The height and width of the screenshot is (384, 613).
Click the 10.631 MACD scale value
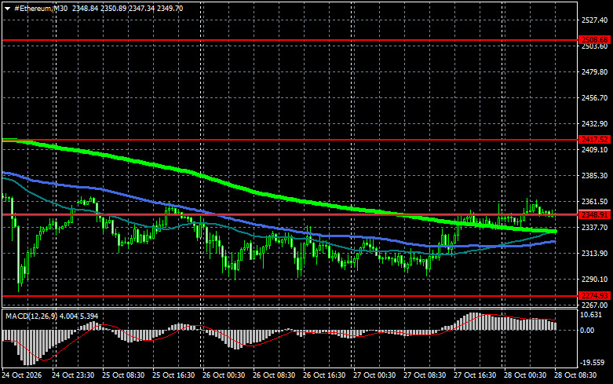(x=590, y=315)
